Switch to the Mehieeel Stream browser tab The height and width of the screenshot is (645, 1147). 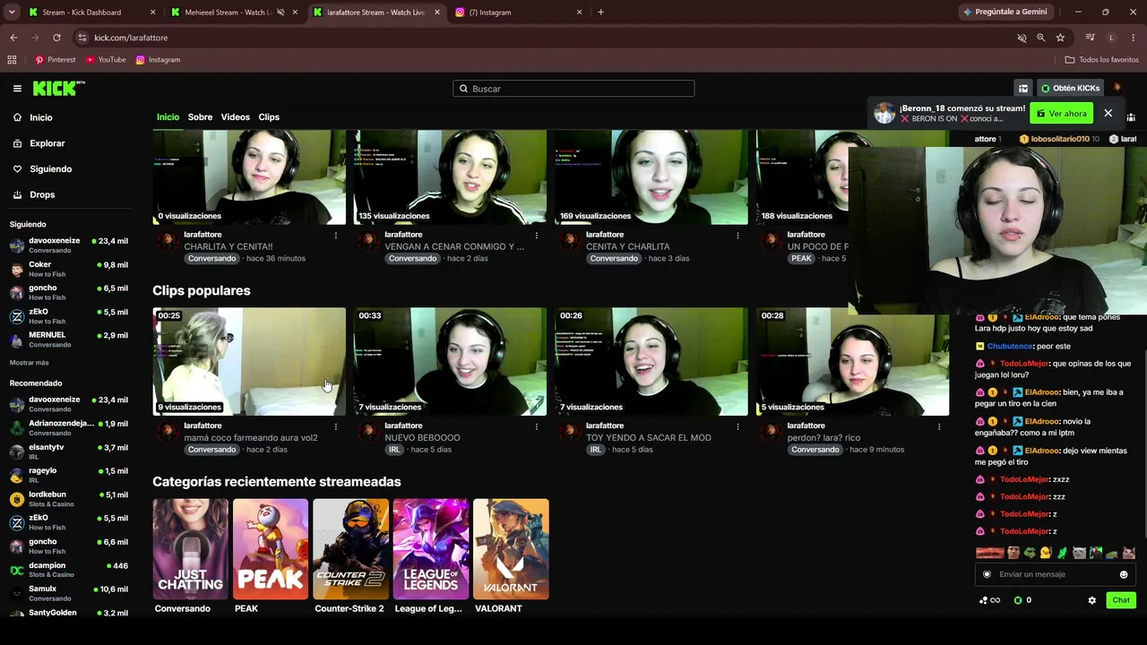pos(234,13)
